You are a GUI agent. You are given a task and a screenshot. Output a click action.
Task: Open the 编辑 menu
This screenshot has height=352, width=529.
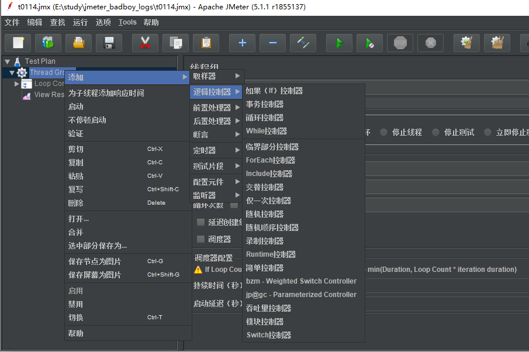pyautogui.click(x=34, y=22)
